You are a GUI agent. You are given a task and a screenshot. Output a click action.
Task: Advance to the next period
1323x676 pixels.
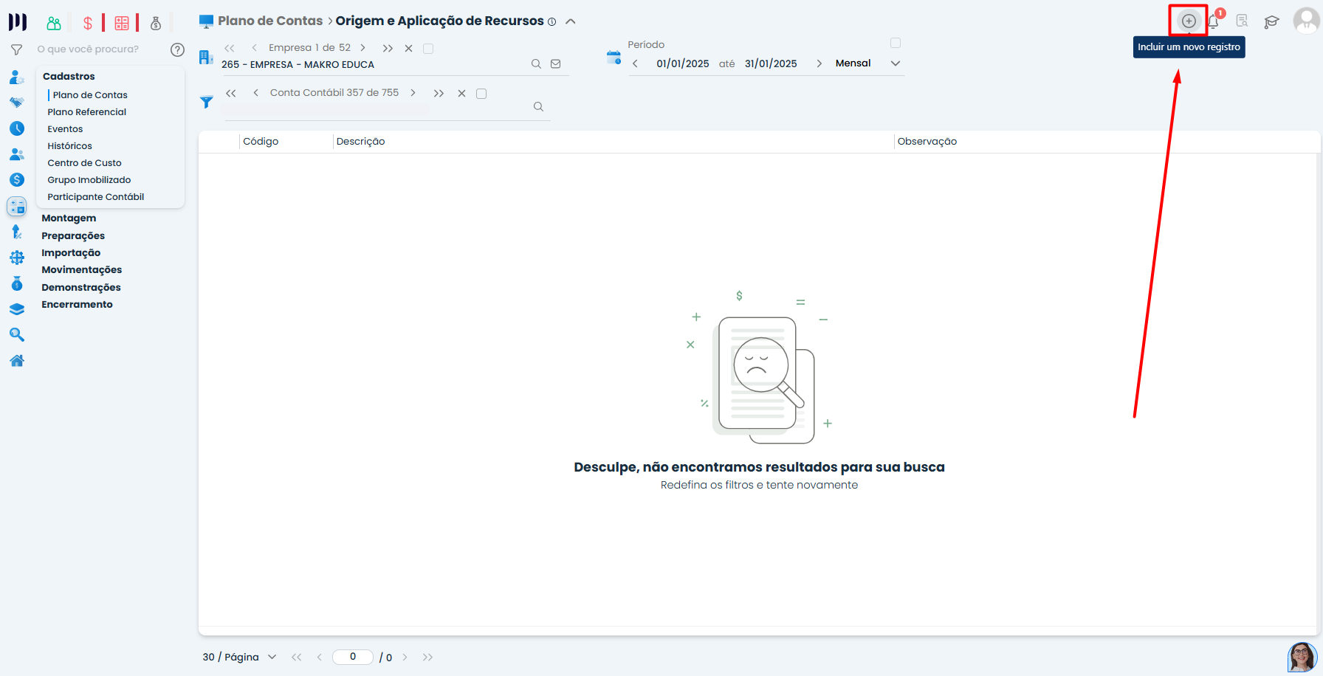coord(819,63)
